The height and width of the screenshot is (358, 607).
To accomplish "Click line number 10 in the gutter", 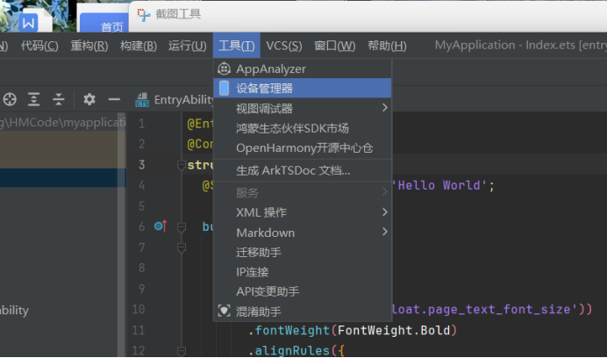I will 139,309.
